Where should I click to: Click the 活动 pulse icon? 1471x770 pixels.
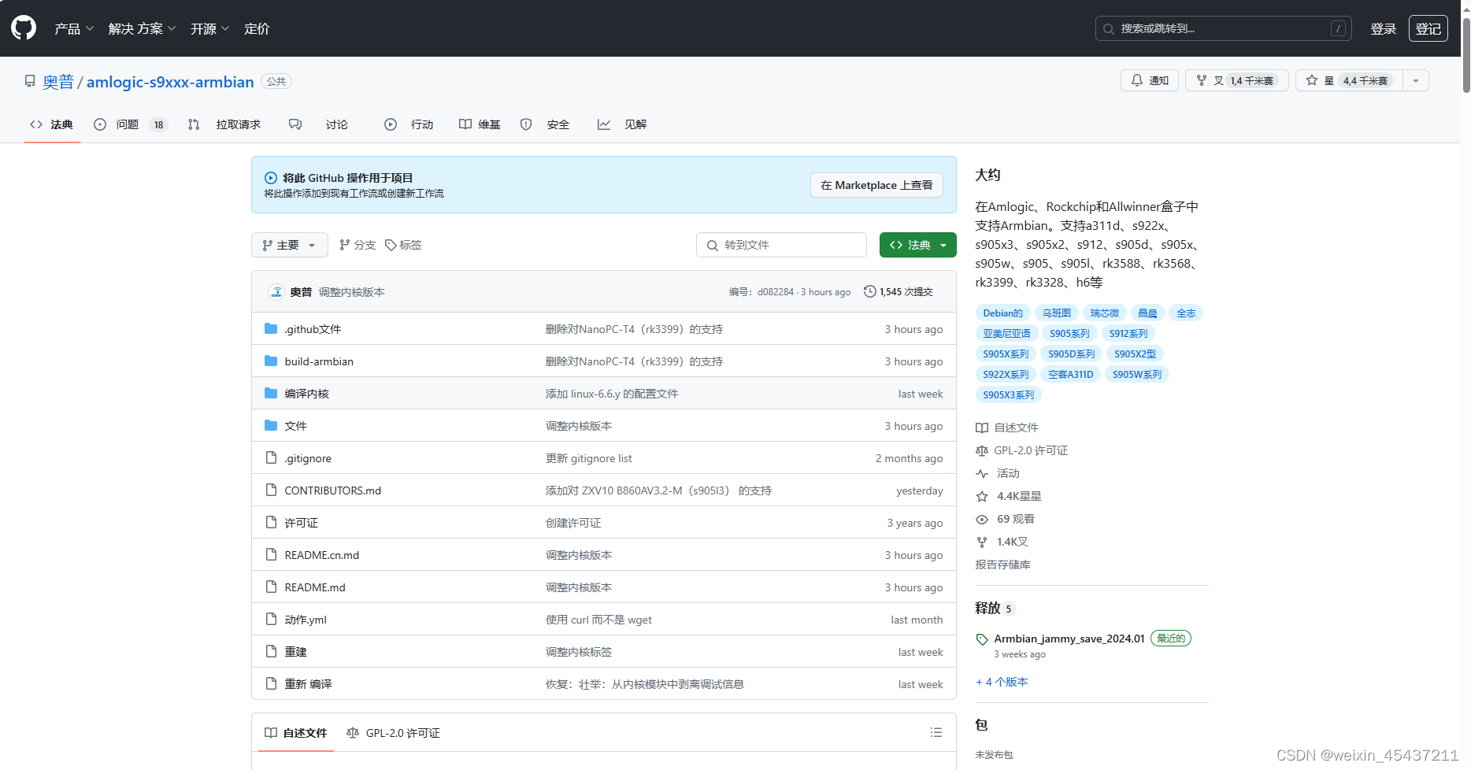point(982,474)
